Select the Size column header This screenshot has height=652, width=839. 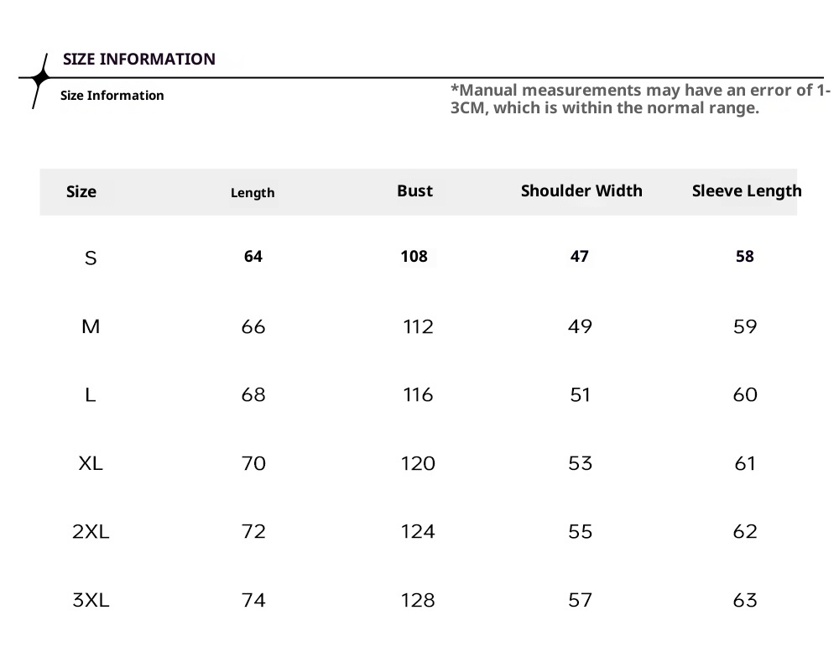81,191
